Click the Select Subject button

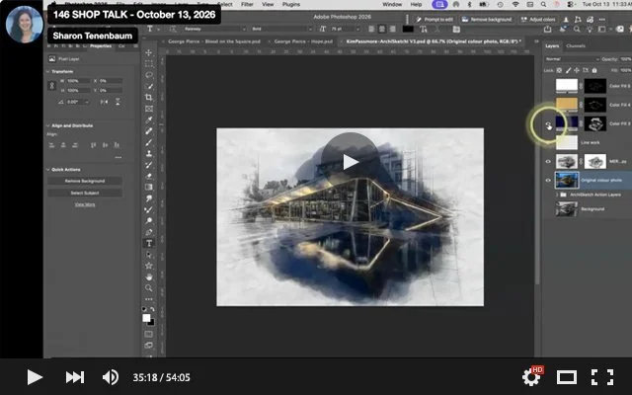[x=85, y=193]
